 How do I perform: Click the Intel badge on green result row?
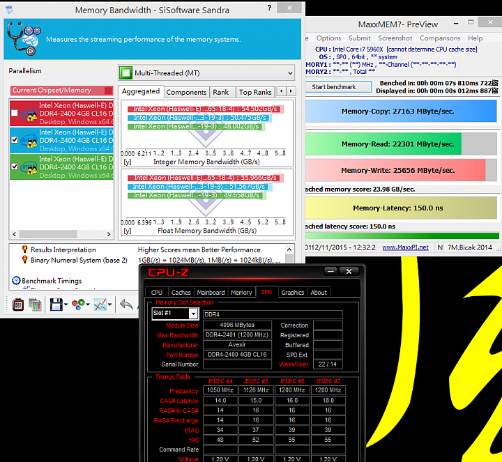[29, 167]
